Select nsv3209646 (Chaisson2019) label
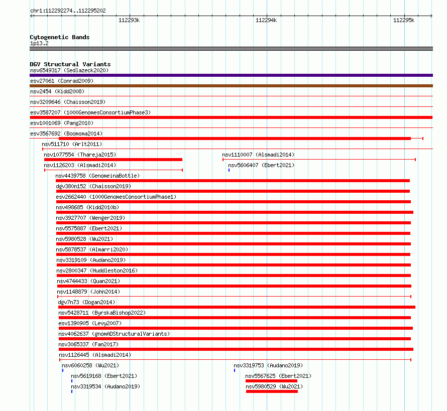This screenshot has height=411, width=447. pos(68,102)
